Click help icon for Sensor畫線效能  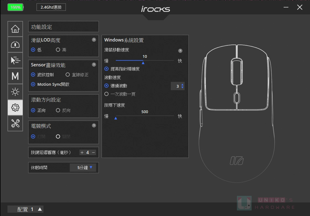[x=94, y=65]
